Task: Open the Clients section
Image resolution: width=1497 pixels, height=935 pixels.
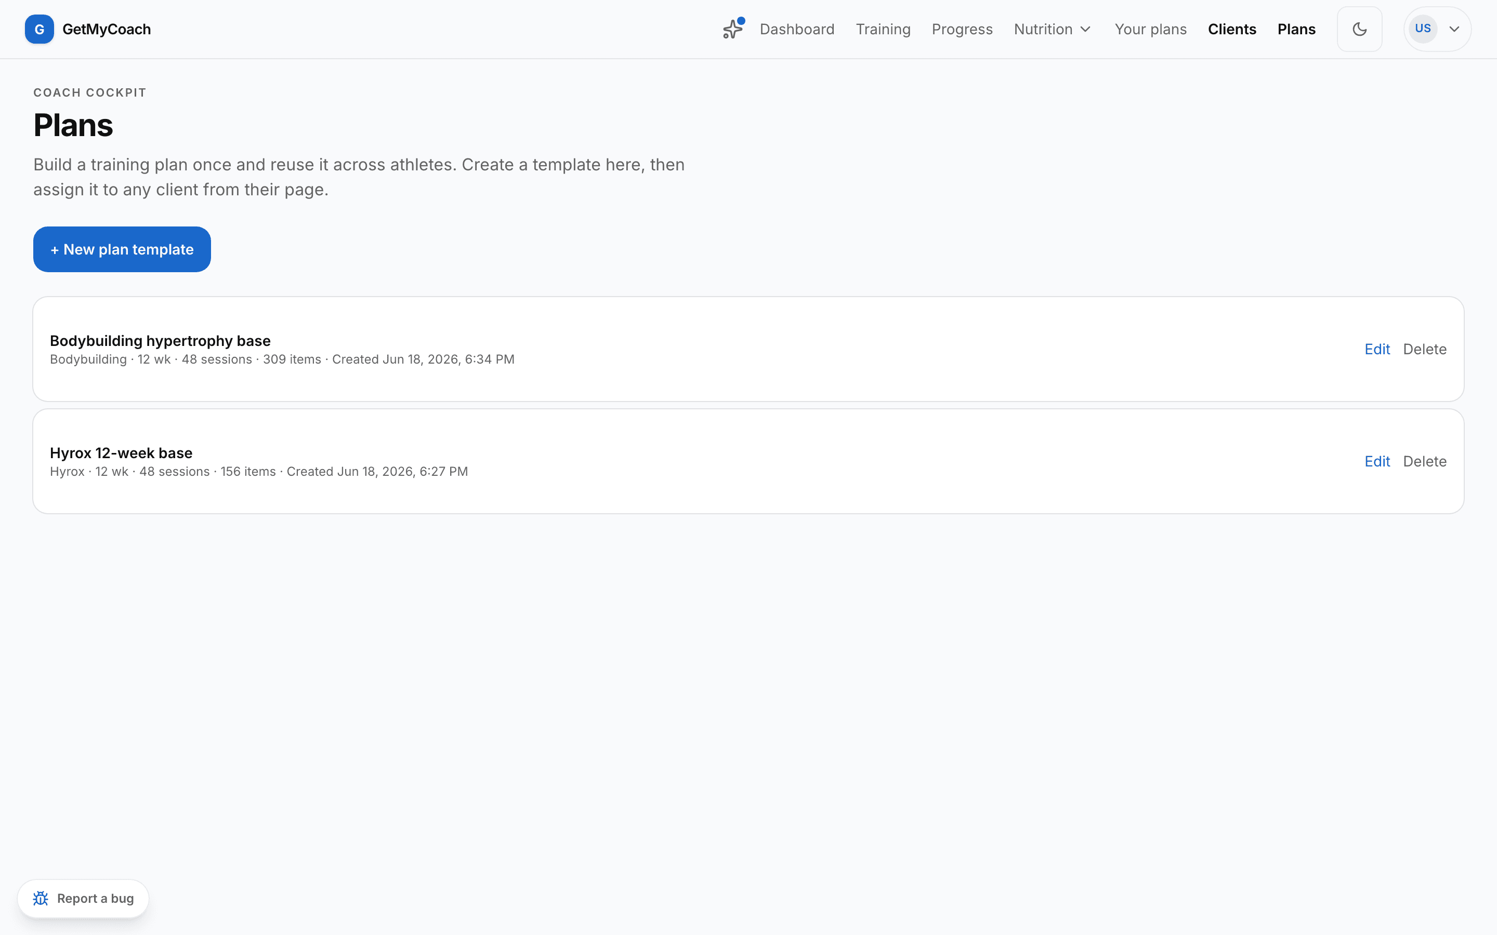Action: (x=1231, y=29)
